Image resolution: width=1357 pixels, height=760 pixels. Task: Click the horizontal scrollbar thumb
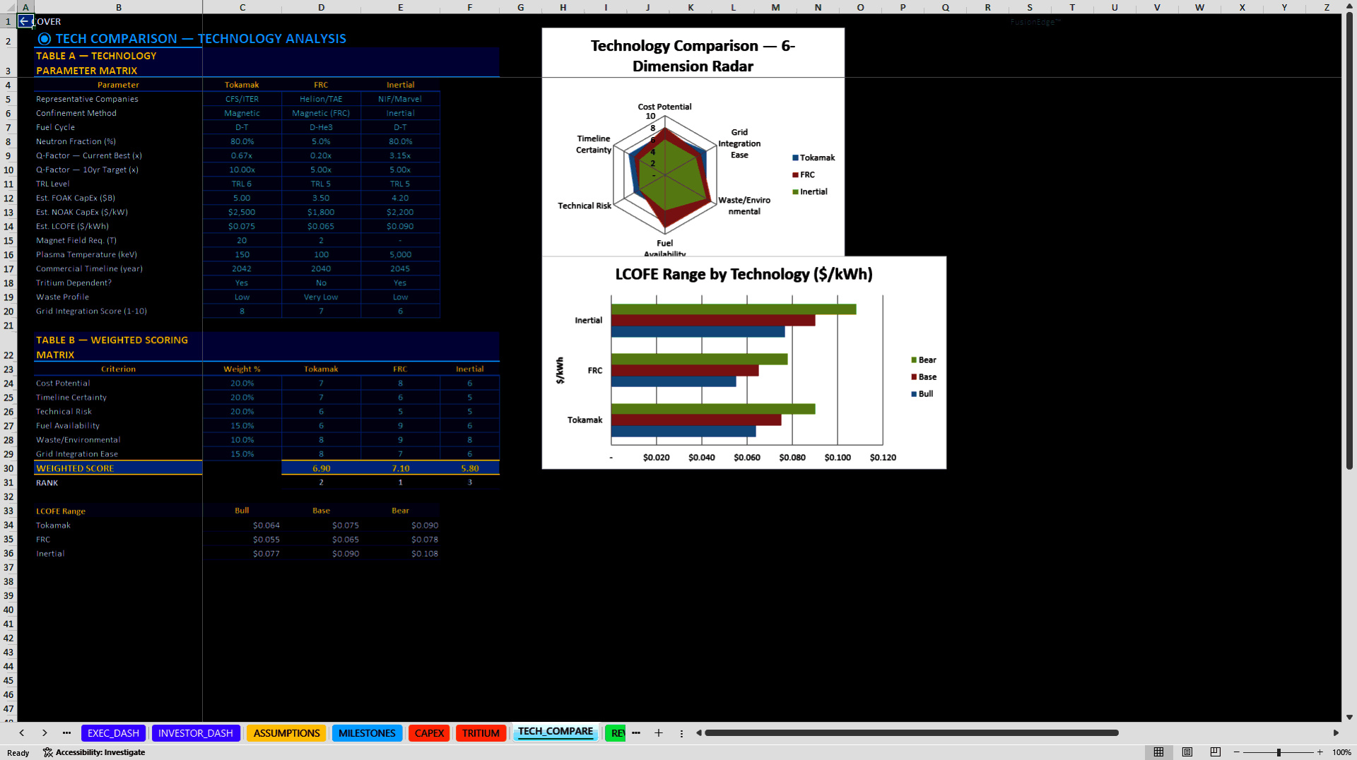[x=912, y=733]
